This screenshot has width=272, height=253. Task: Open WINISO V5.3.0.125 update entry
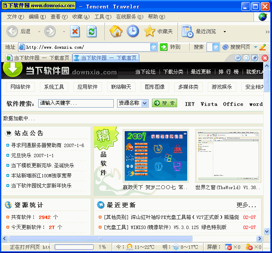tap(165, 227)
